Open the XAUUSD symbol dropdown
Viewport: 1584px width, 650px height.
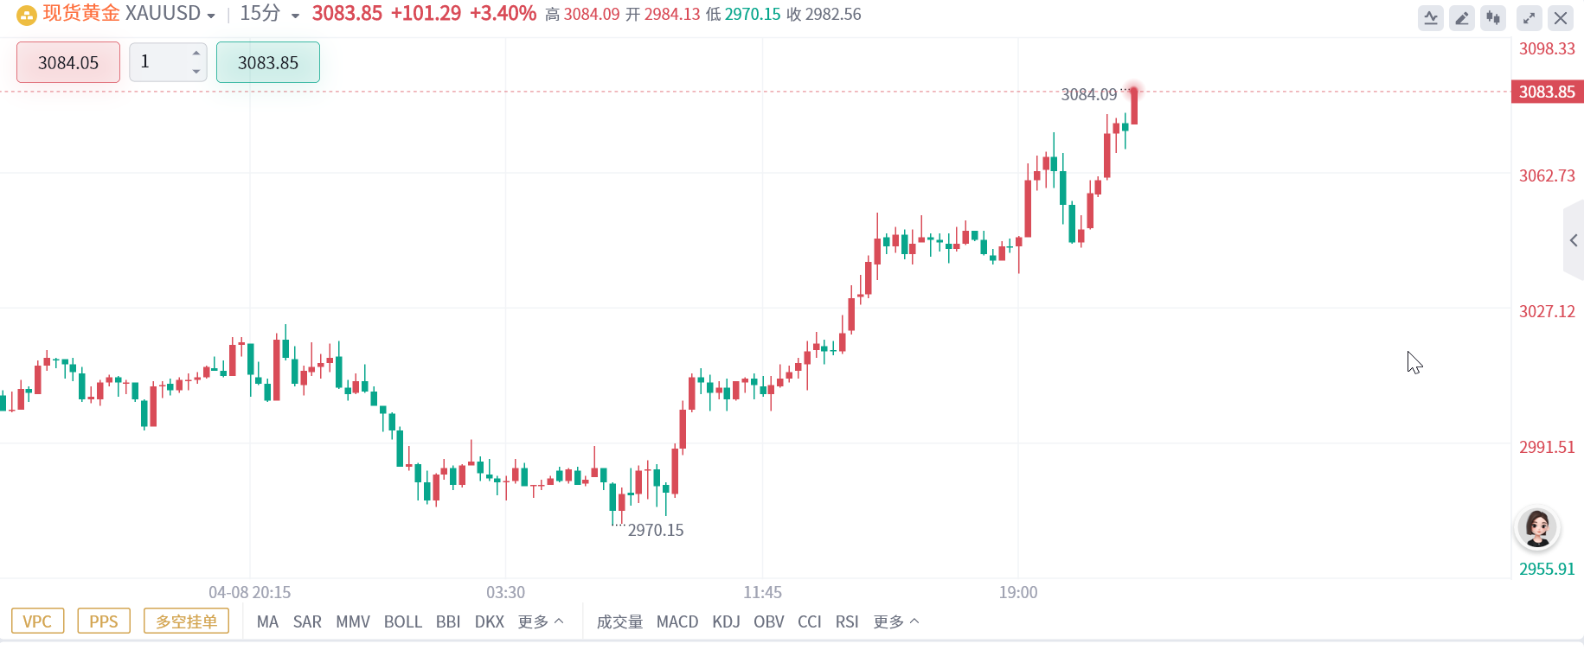[210, 16]
